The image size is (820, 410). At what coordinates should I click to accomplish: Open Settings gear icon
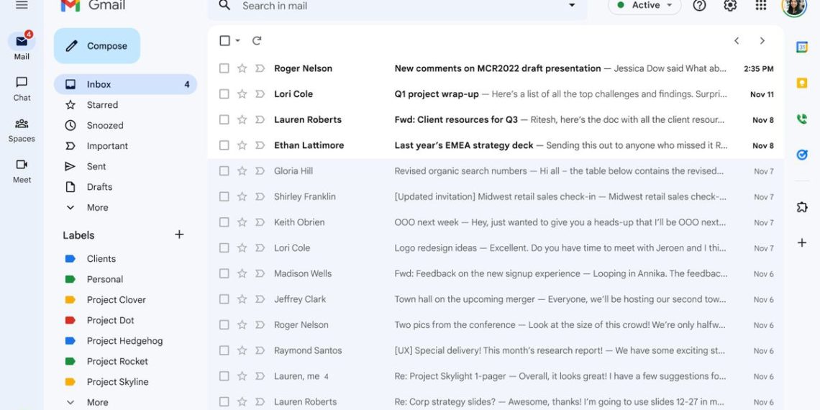point(730,5)
